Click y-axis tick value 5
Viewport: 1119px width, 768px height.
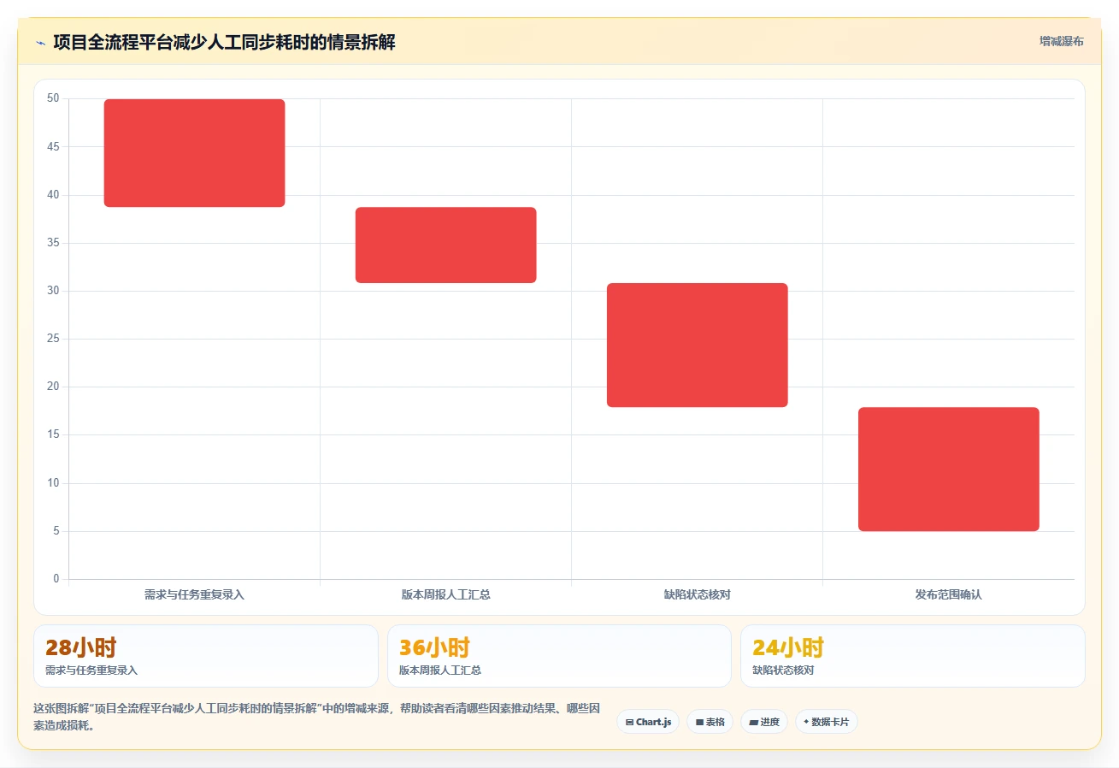point(56,531)
